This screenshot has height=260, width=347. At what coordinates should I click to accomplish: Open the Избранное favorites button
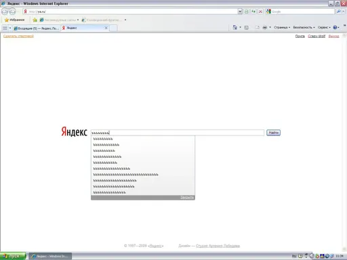(15, 20)
